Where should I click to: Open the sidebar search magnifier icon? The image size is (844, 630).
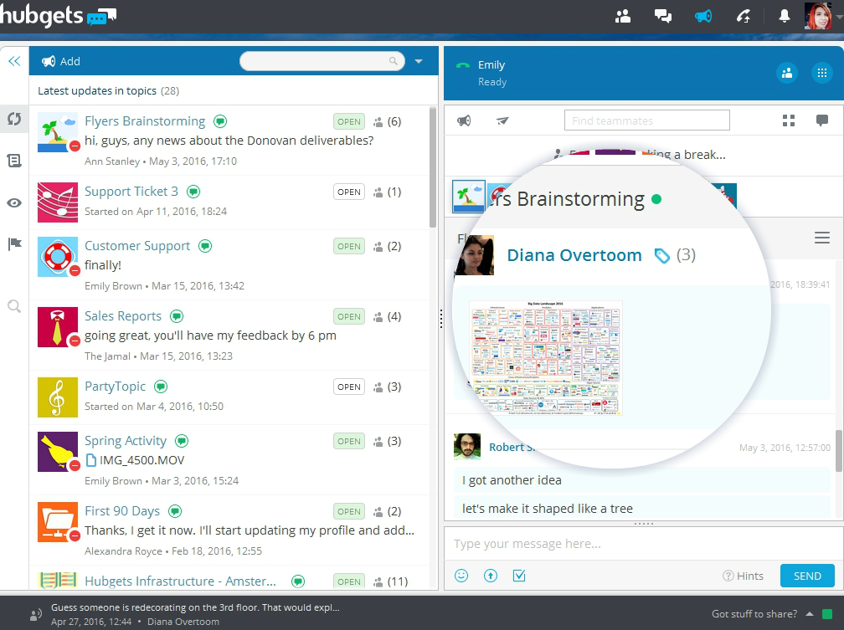click(14, 307)
